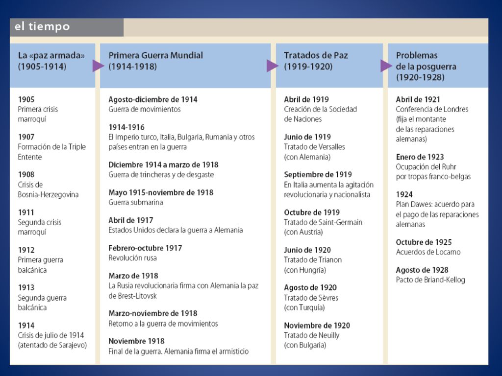Click 'Agosto de 1928' date
This screenshot has width=502, height=376.
tap(422, 270)
